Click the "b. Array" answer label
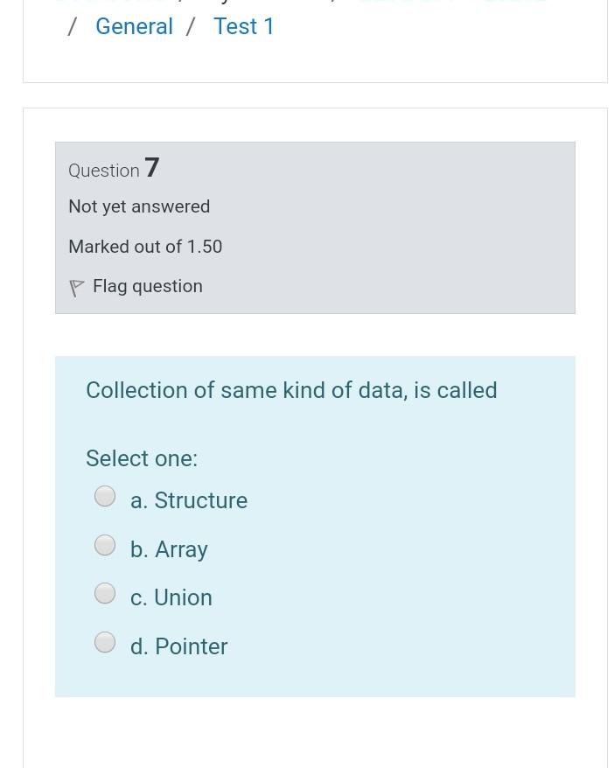 (169, 549)
